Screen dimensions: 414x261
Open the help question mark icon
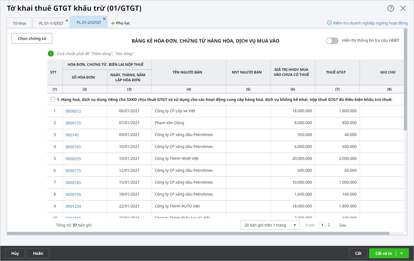click(x=391, y=8)
